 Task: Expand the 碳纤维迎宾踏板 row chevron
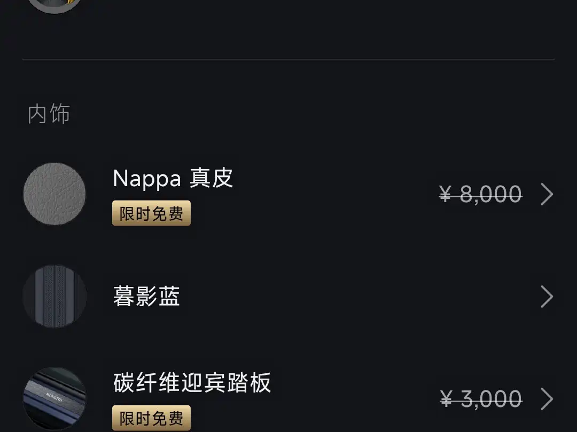tap(547, 398)
